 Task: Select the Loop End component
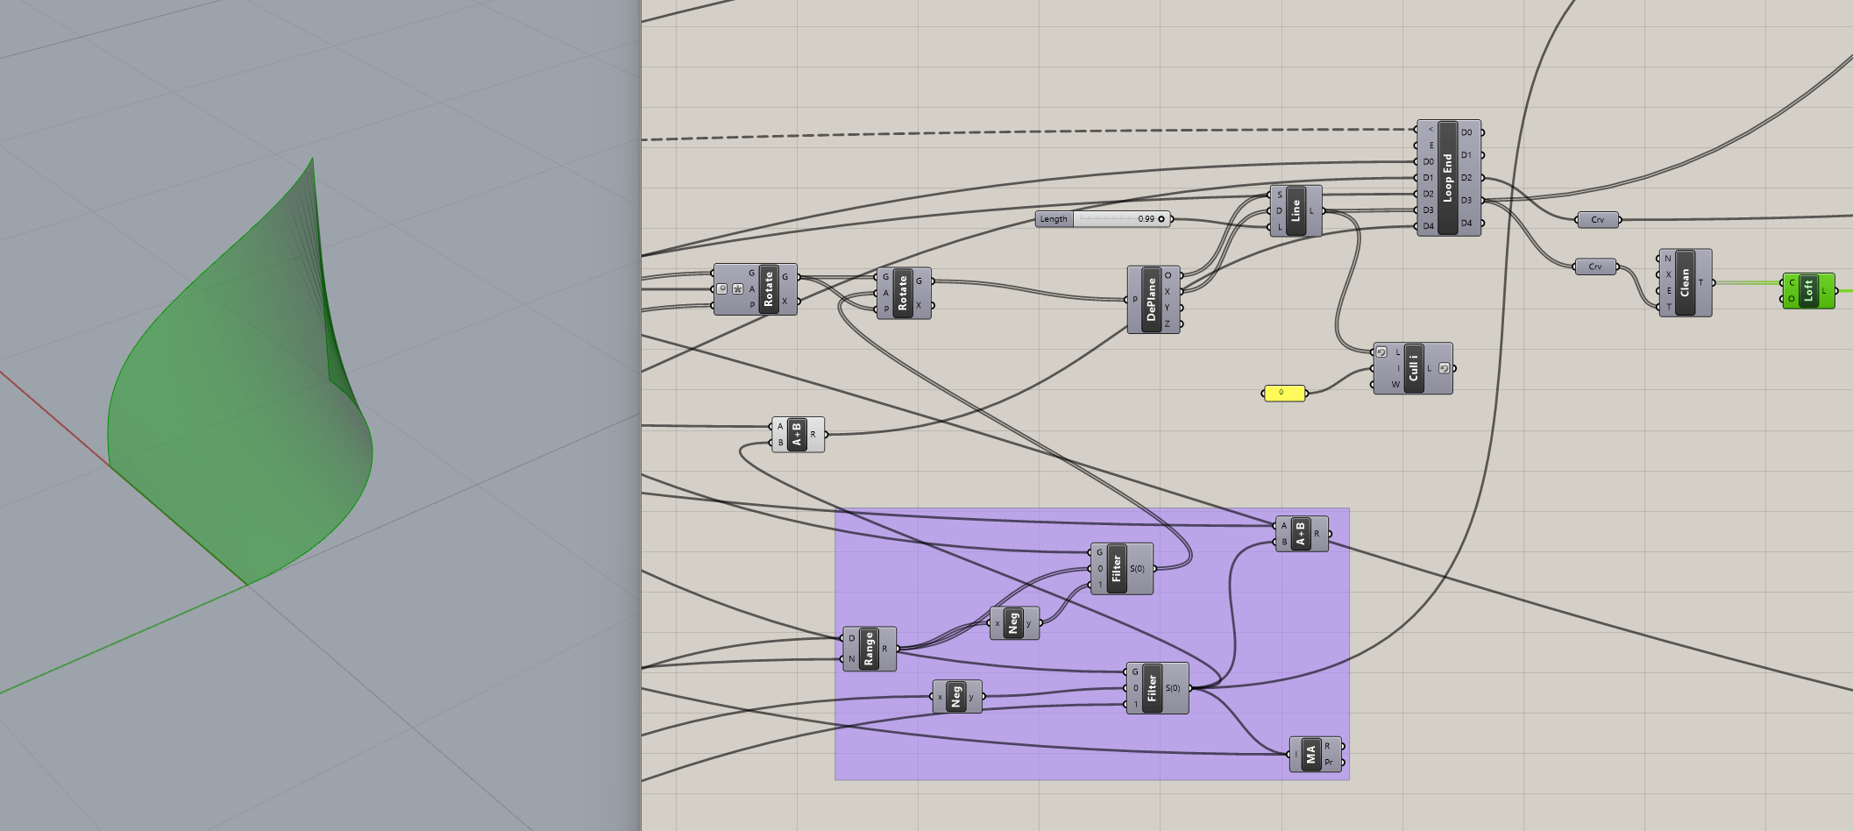1447,178
